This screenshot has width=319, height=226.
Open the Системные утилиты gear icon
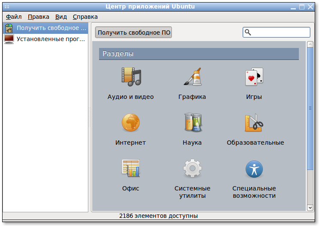(x=193, y=168)
